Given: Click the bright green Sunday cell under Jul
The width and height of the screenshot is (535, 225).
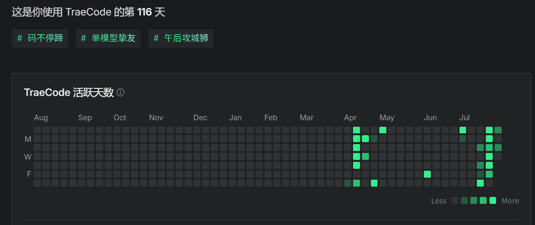Looking at the screenshot, I should pyautogui.click(x=463, y=130).
